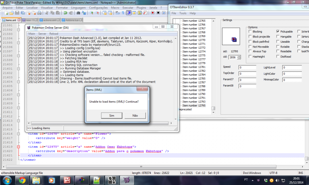Collapse the fold at line 21592
The height and width of the screenshot is (185, 309).
pyautogui.click(x=18, y=30)
